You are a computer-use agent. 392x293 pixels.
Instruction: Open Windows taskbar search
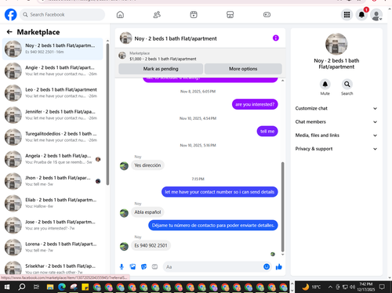[22, 287]
